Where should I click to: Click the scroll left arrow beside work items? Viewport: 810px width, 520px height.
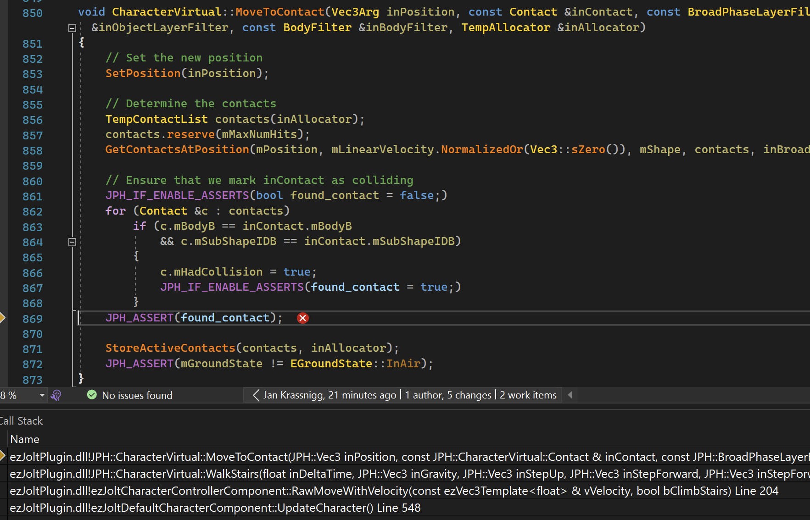tap(570, 395)
